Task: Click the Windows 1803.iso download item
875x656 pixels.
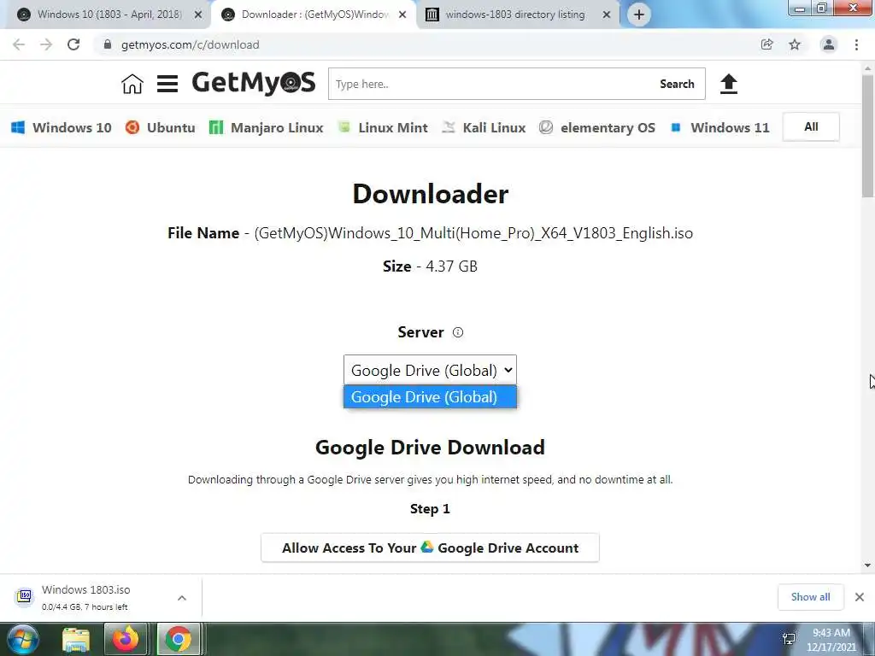Action: pos(101,597)
